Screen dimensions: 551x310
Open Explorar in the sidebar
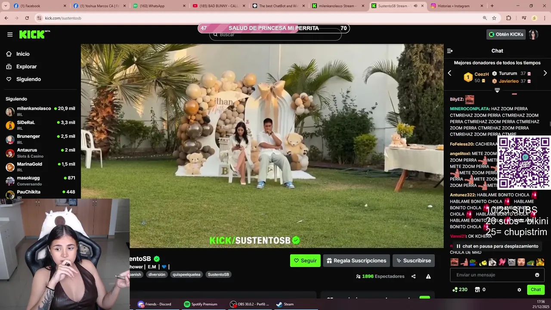click(21, 67)
